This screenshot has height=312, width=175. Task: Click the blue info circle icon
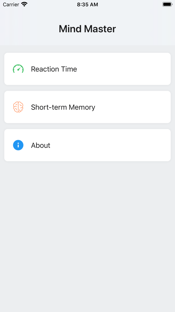(x=18, y=145)
